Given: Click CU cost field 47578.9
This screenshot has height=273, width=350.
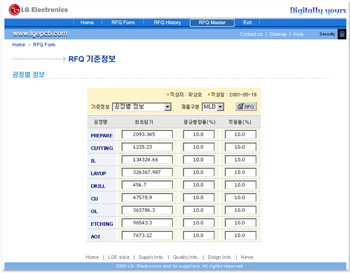Looking at the screenshot, I should click(x=147, y=197).
